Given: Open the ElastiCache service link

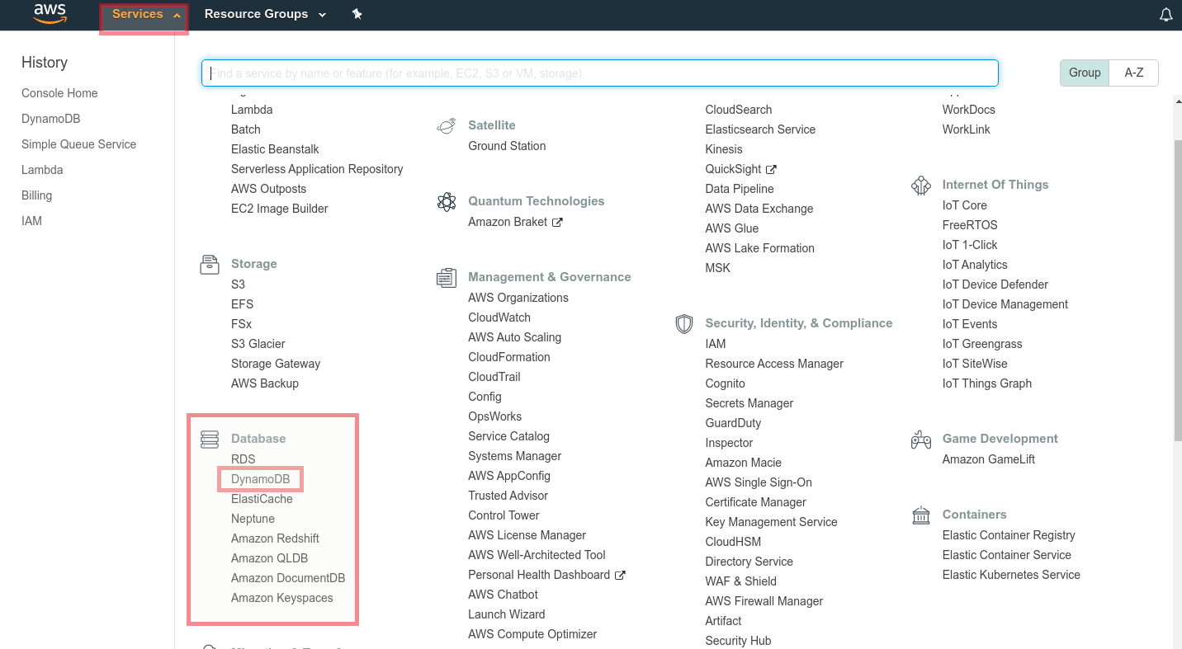Looking at the screenshot, I should [262, 499].
